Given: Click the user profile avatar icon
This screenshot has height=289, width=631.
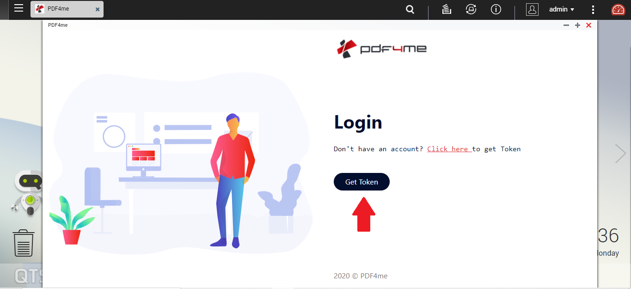Looking at the screenshot, I should click(x=532, y=9).
